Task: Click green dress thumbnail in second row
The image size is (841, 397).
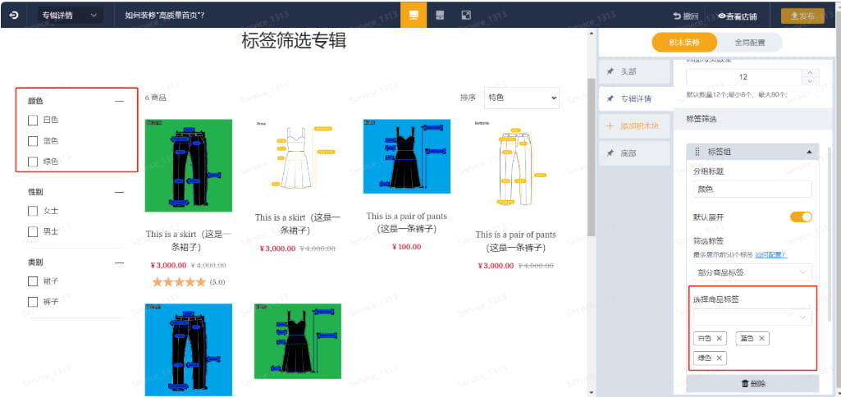Action: [297, 341]
